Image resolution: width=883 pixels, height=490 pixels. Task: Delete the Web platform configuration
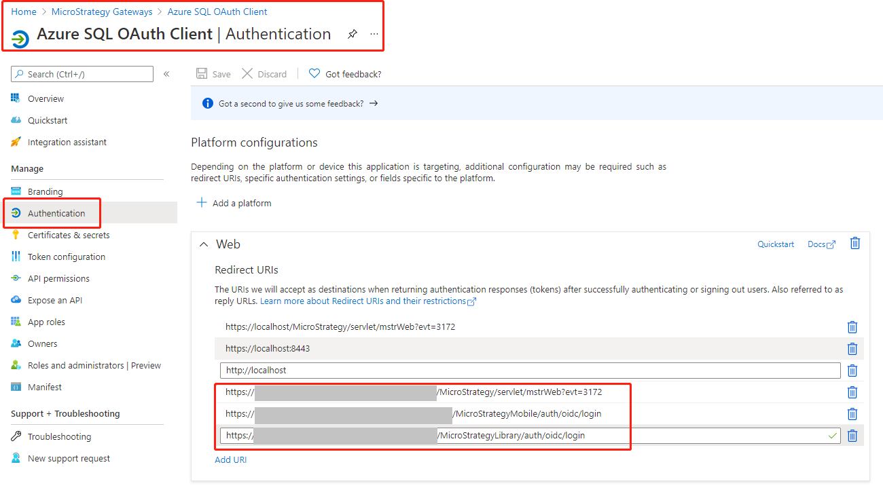(855, 244)
